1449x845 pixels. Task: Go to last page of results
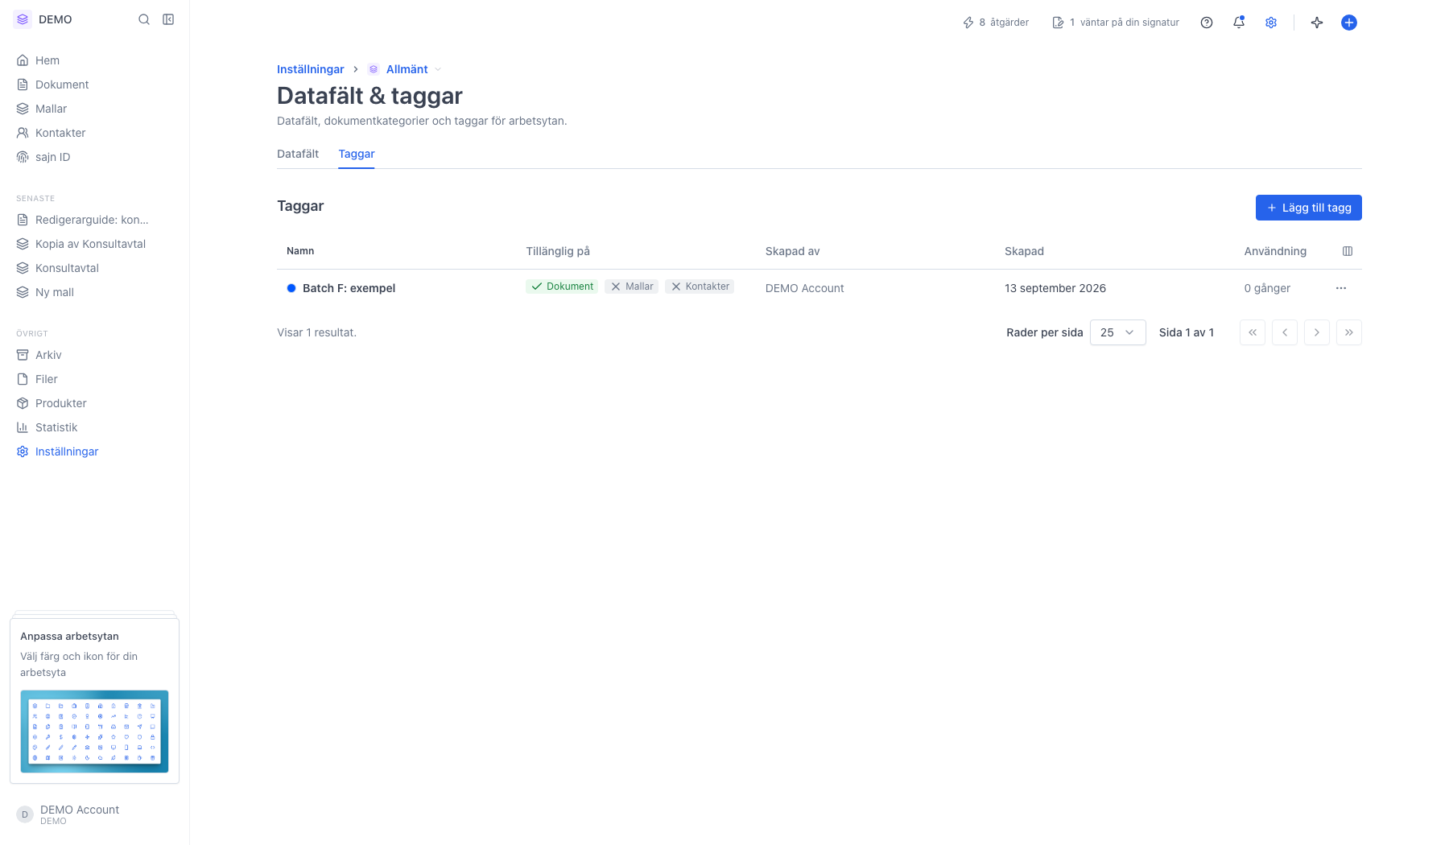(1349, 332)
